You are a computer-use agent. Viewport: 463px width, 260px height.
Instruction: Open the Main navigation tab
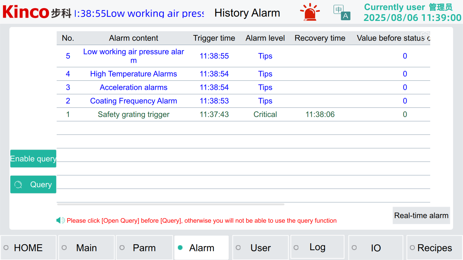[x=86, y=248]
